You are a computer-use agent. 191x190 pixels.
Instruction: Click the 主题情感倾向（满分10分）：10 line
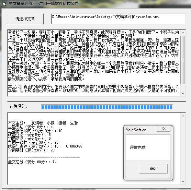(35, 131)
